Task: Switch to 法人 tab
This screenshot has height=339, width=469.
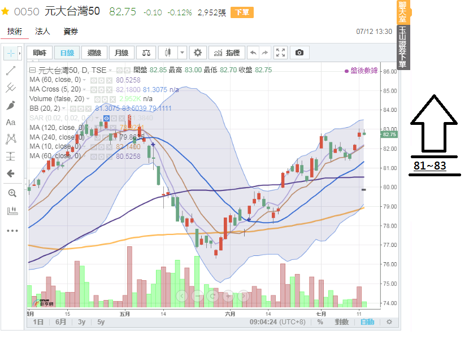Action: coord(42,32)
